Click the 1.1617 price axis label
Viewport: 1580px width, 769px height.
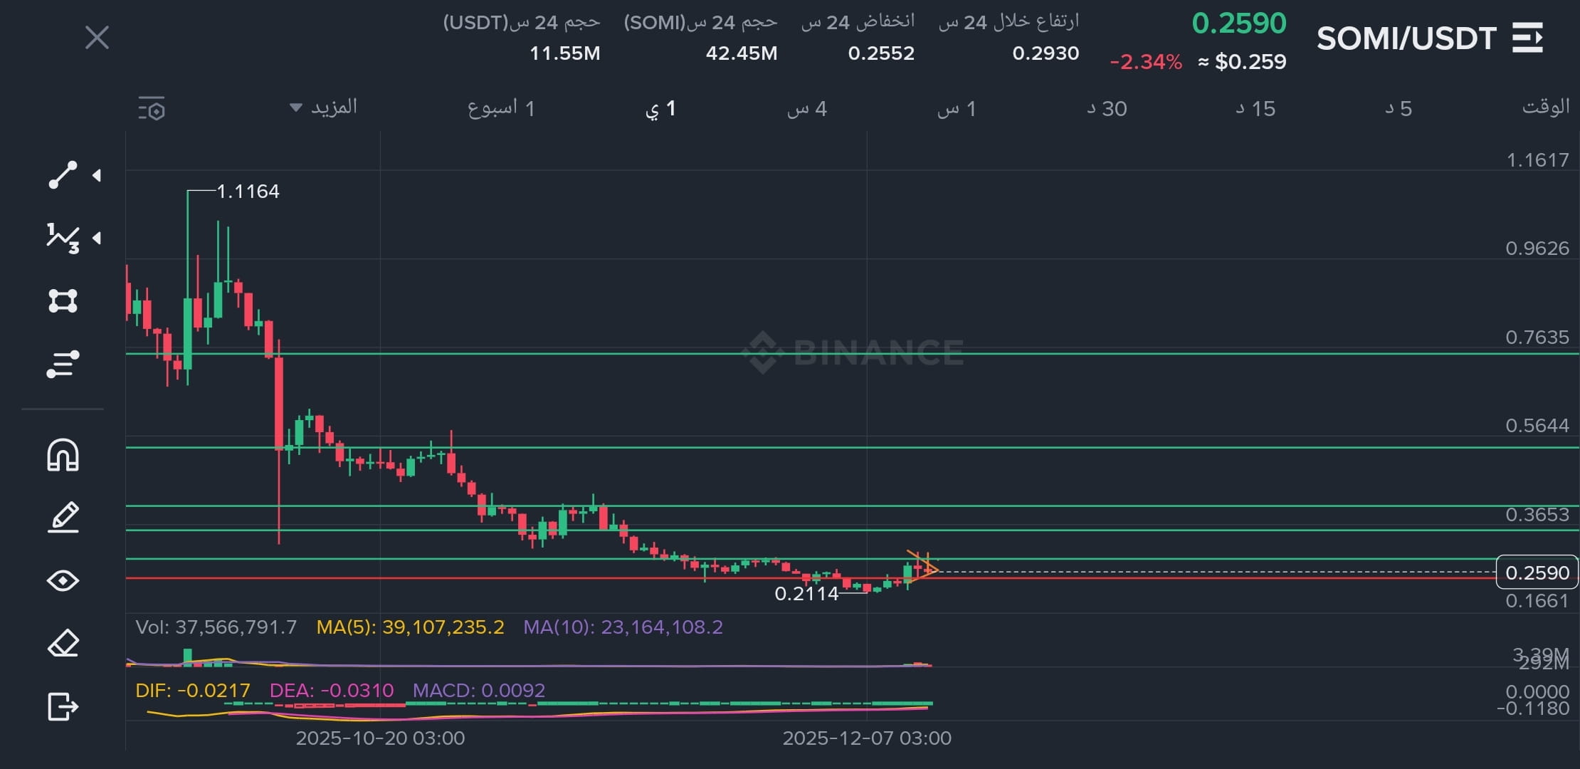(x=1537, y=160)
